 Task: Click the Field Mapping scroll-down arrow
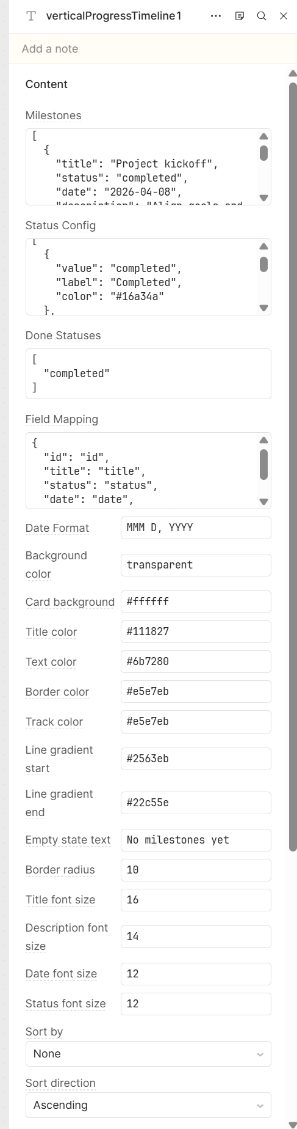tap(263, 501)
